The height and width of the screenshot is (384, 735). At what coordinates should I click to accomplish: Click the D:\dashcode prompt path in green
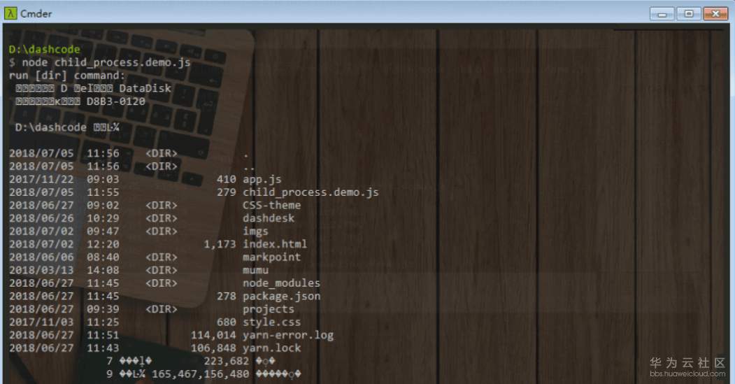point(45,49)
